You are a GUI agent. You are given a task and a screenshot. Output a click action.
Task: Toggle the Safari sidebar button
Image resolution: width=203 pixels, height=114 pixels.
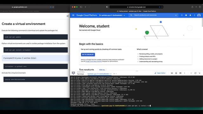[81, 7]
